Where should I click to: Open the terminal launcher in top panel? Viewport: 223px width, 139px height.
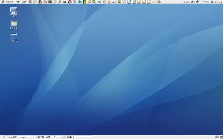click(50, 2)
